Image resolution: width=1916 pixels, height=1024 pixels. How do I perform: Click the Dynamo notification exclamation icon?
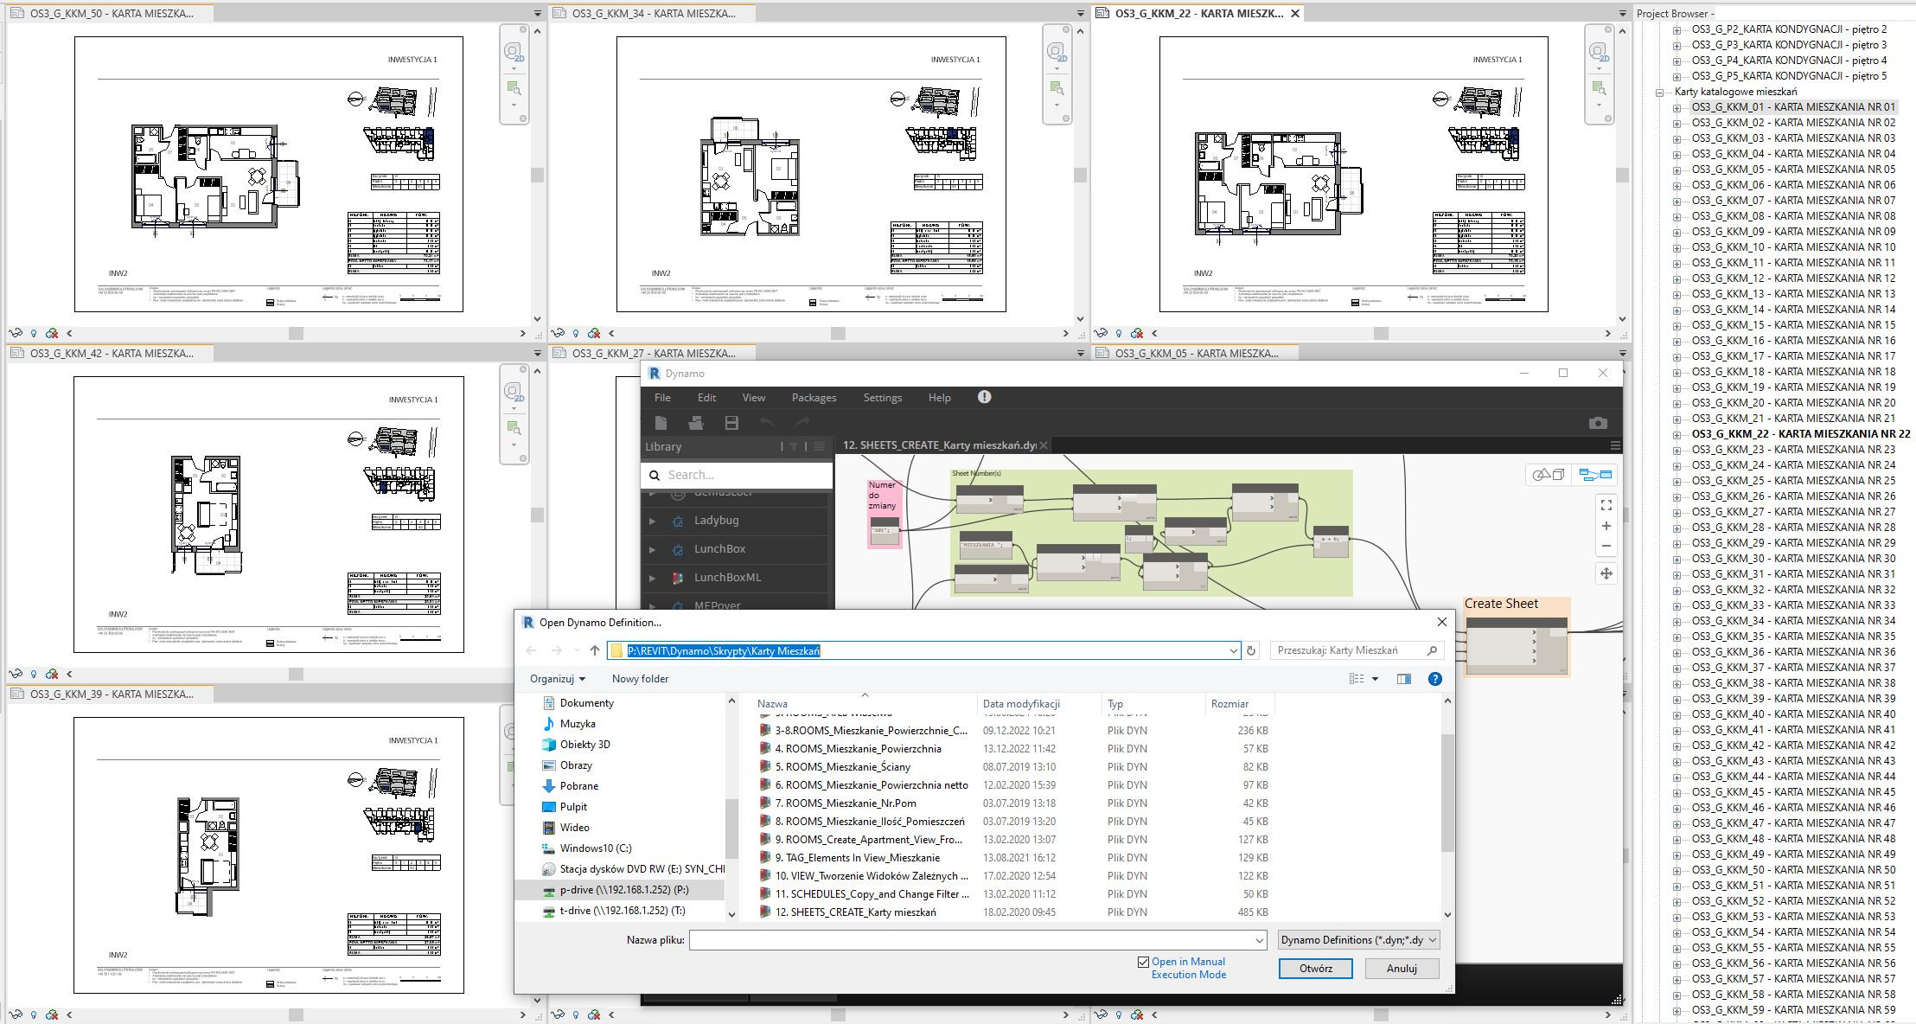pos(984,397)
